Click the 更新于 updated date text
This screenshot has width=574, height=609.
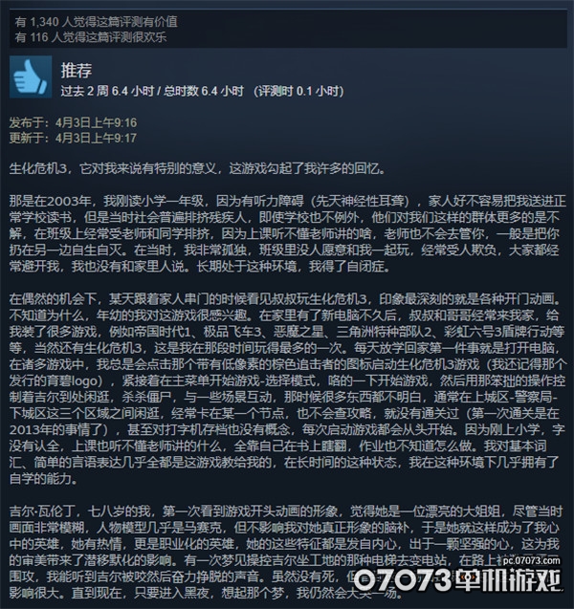pos(73,138)
